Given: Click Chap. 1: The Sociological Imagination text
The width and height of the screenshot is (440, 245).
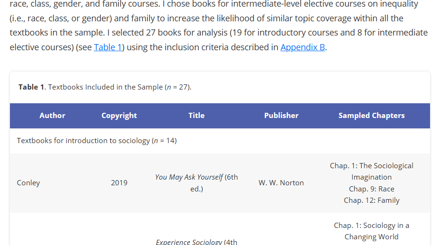Looking at the screenshot, I should tap(371, 172).
